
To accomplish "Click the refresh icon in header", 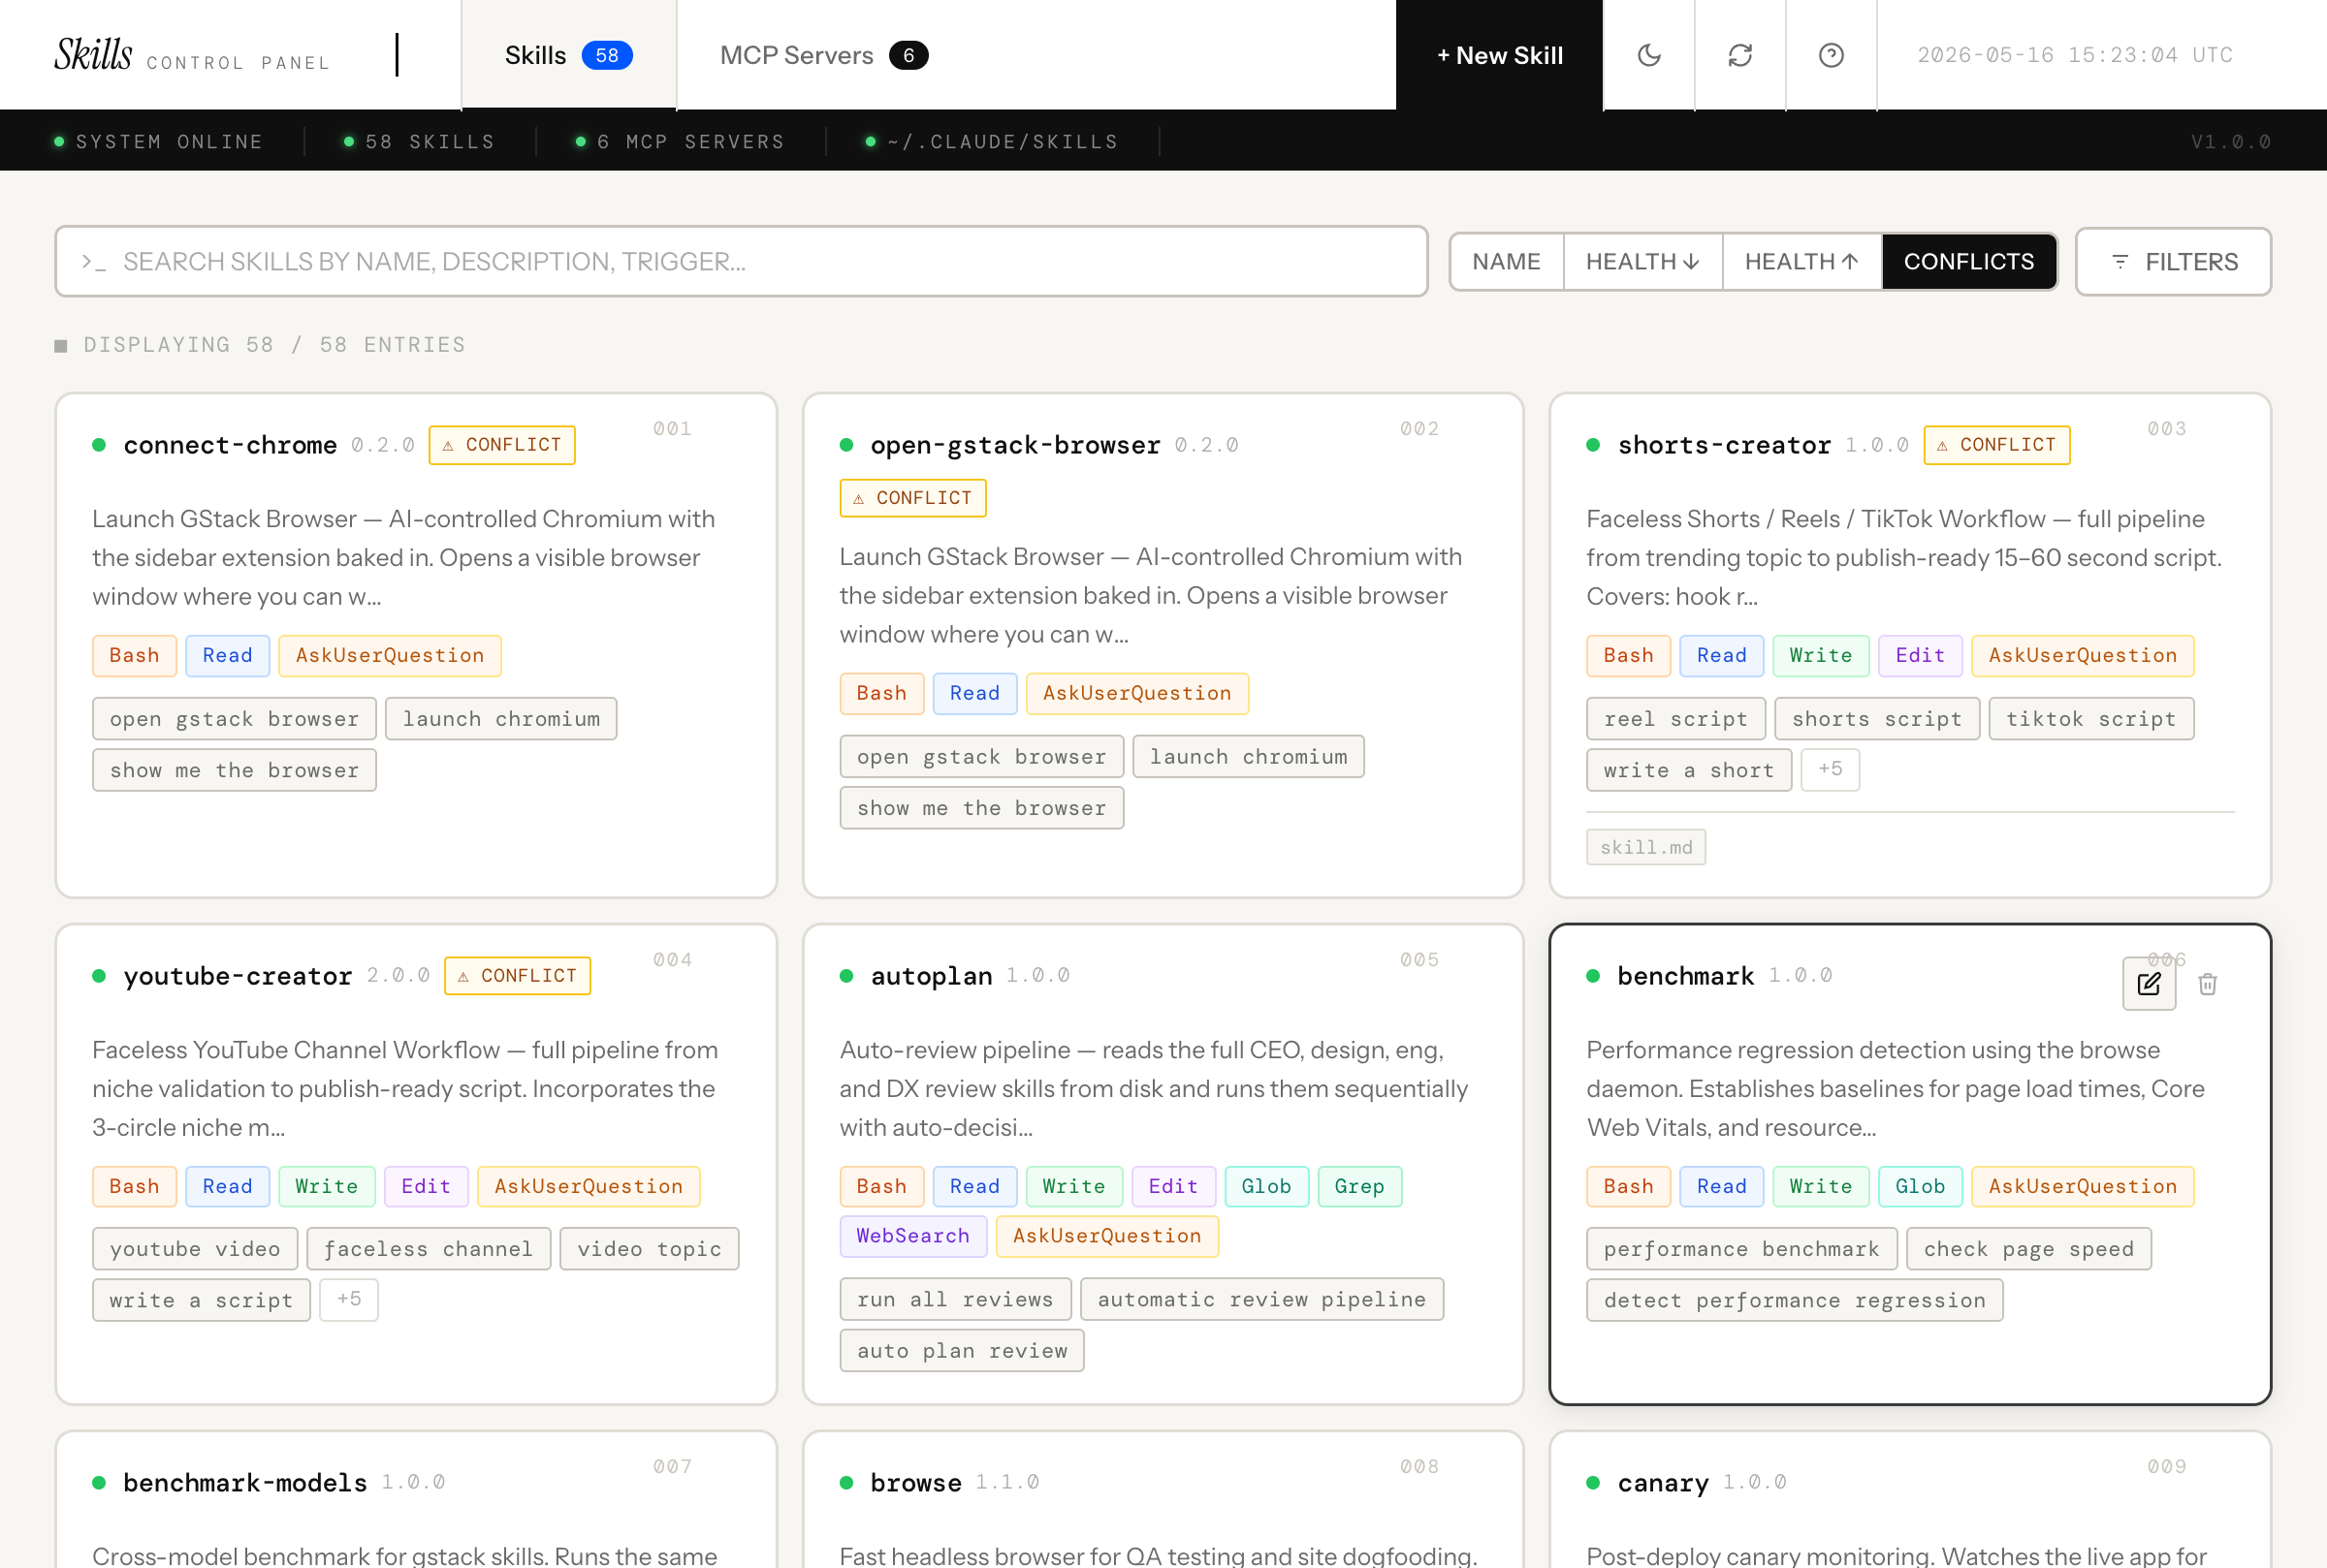I will tap(1739, 55).
